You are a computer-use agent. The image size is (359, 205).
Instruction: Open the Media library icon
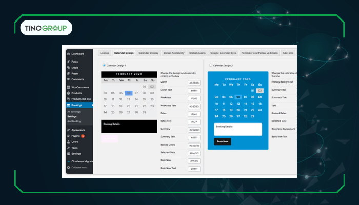pos(68,68)
